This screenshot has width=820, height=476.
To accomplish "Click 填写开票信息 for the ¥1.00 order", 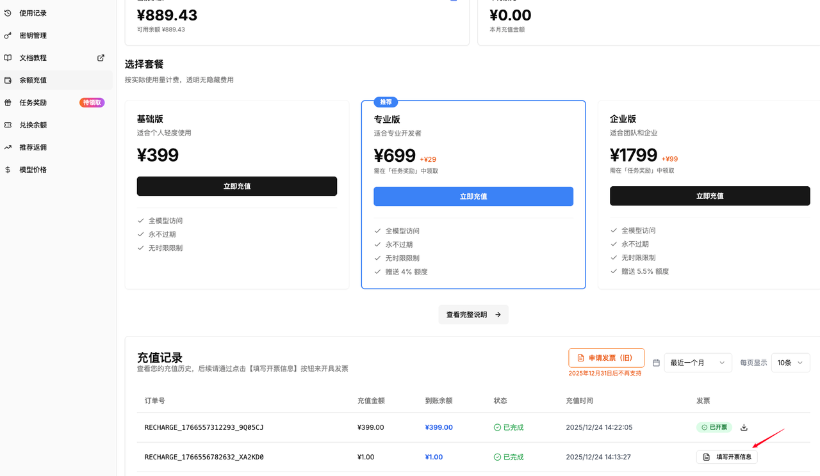I will pos(726,457).
